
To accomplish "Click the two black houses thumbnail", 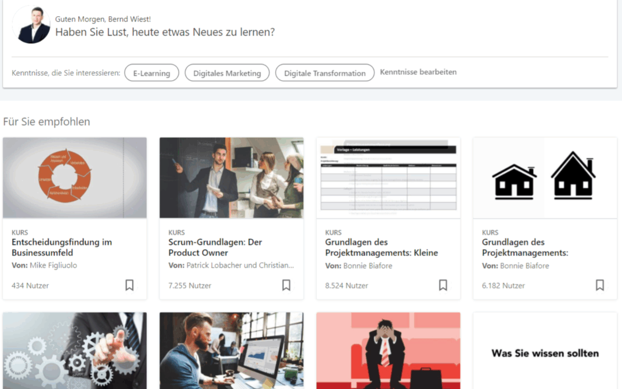I will pos(545,177).
